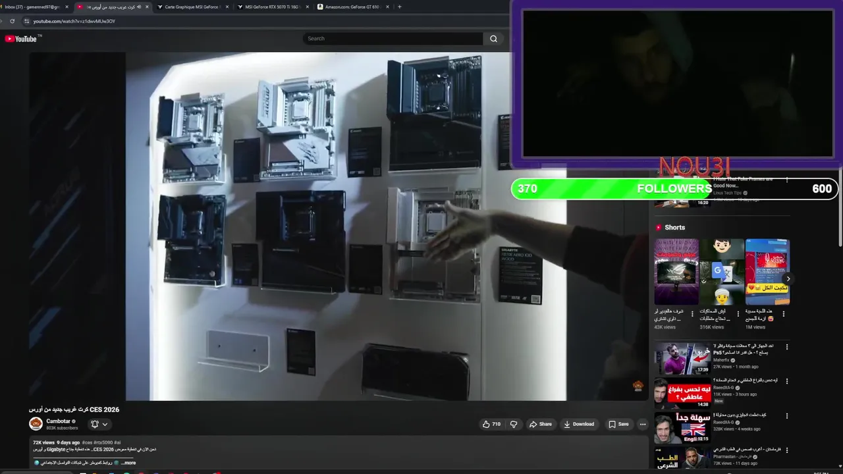Show next Shorts with right arrow
Image resolution: width=843 pixels, height=474 pixels.
point(788,279)
